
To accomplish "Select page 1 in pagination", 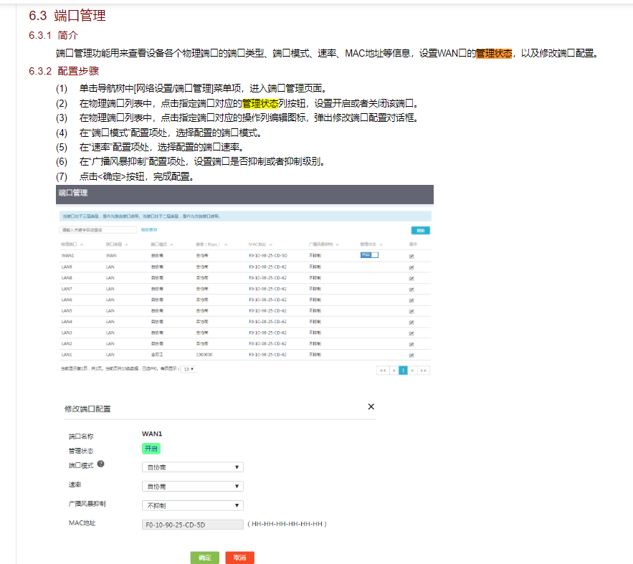I will (403, 371).
